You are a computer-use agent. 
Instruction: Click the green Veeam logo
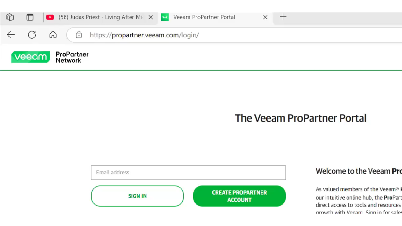(30, 57)
